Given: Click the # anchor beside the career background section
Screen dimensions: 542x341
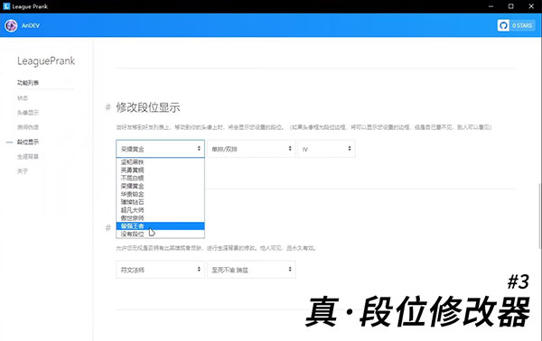Looking at the screenshot, I should [x=107, y=228].
